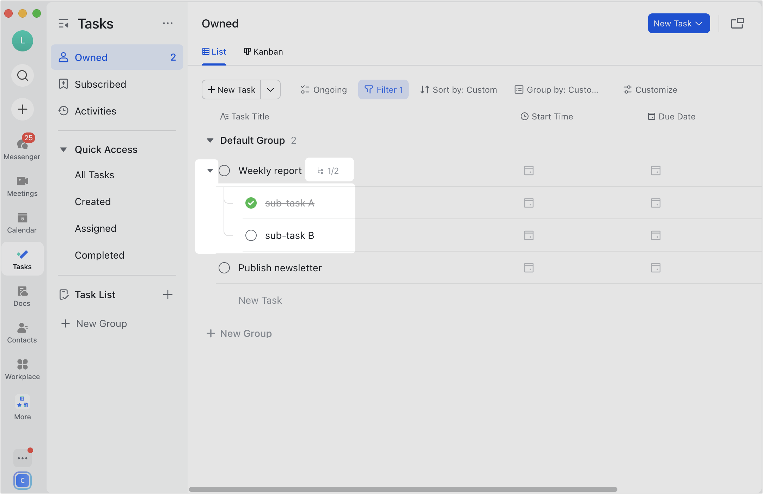Open the 1/2 subtask progress badge

click(x=329, y=170)
